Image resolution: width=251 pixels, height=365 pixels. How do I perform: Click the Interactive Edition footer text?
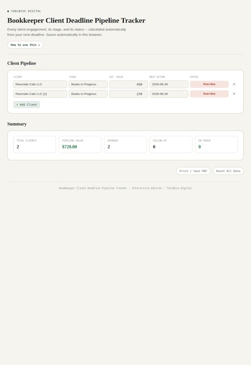click(147, 188)
